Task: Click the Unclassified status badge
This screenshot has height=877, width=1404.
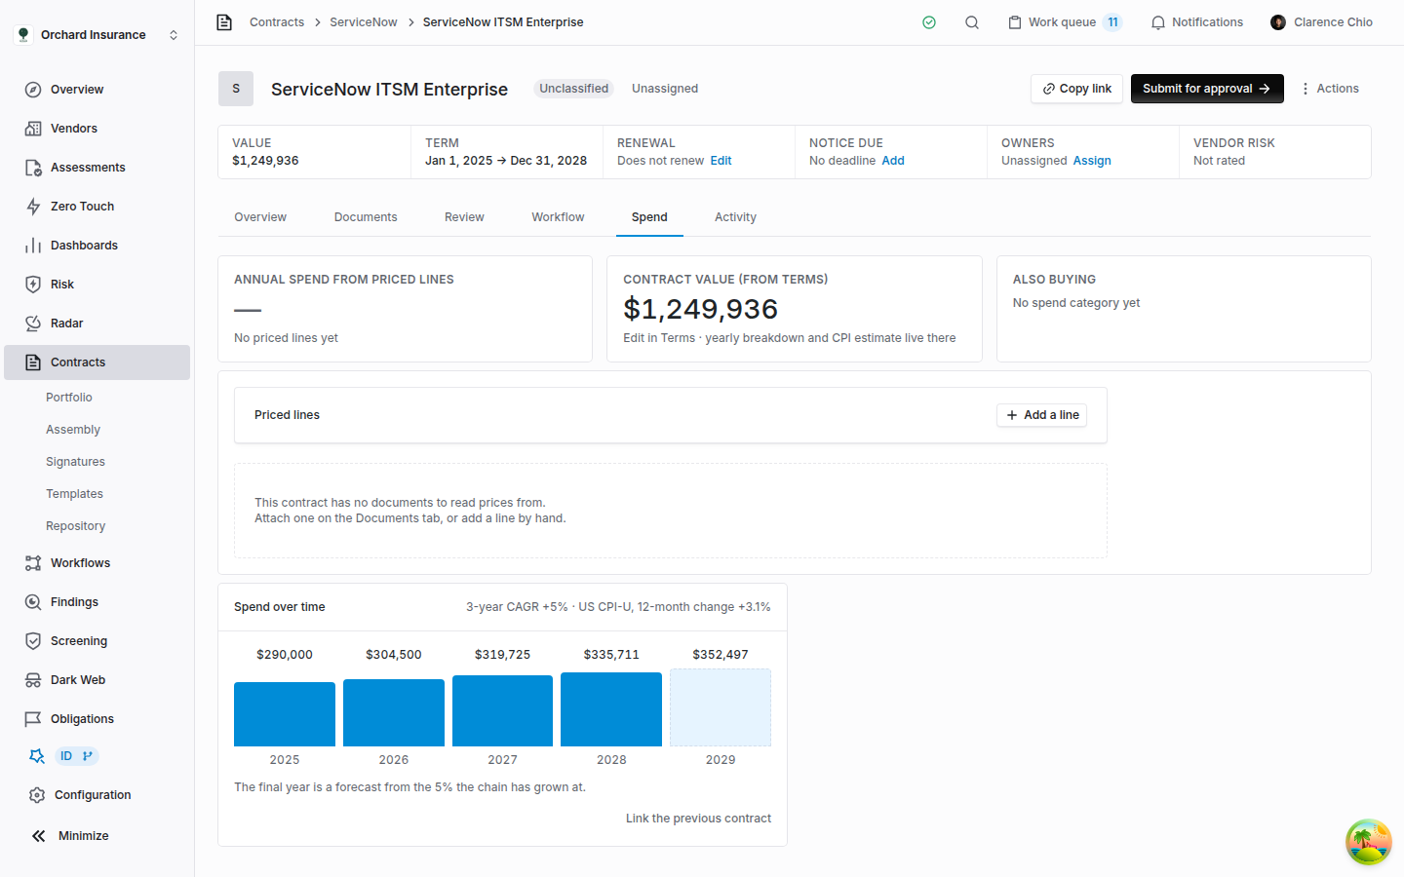Action: pyautogui.click(x=573, y=89)
